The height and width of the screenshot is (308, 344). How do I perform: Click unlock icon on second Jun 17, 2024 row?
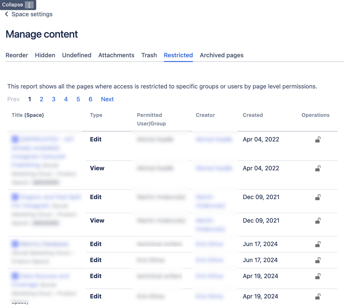[x=318, y=260]
